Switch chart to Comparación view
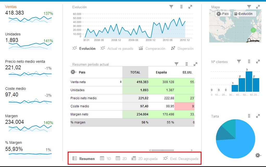The image size is (266, 167). pyautogui.click(x=152, y=48)
